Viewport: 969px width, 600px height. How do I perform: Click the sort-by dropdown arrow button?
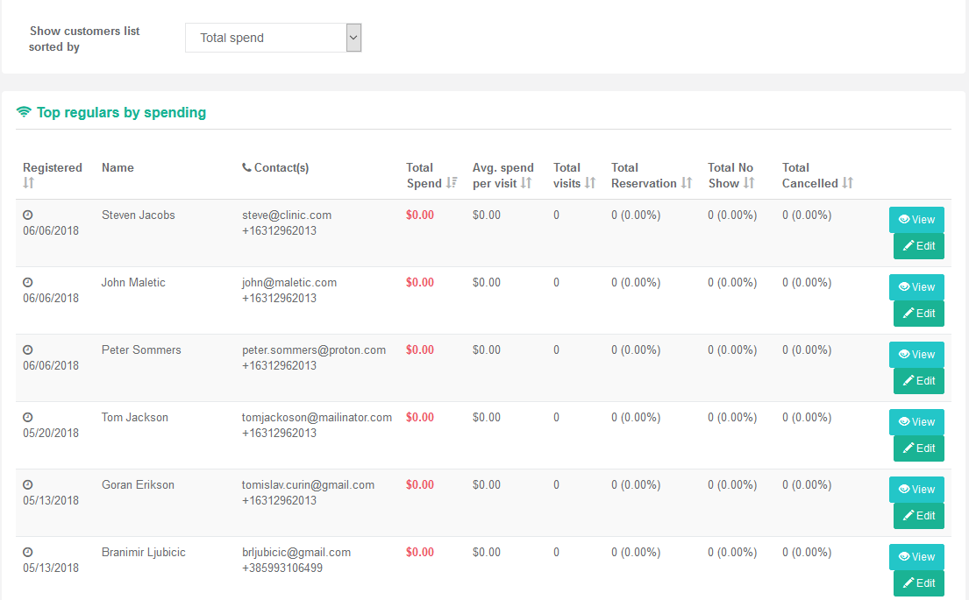[x=353, y=38]
